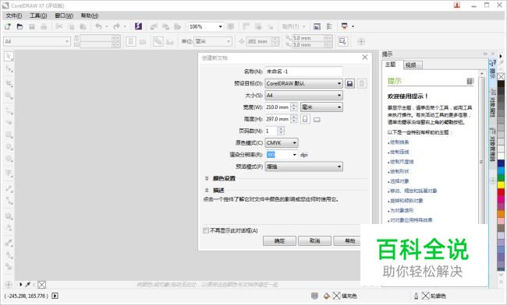Open the CMYK primary color mode dropdown
The width and height of the screenshot is (507, 305).
282,143
